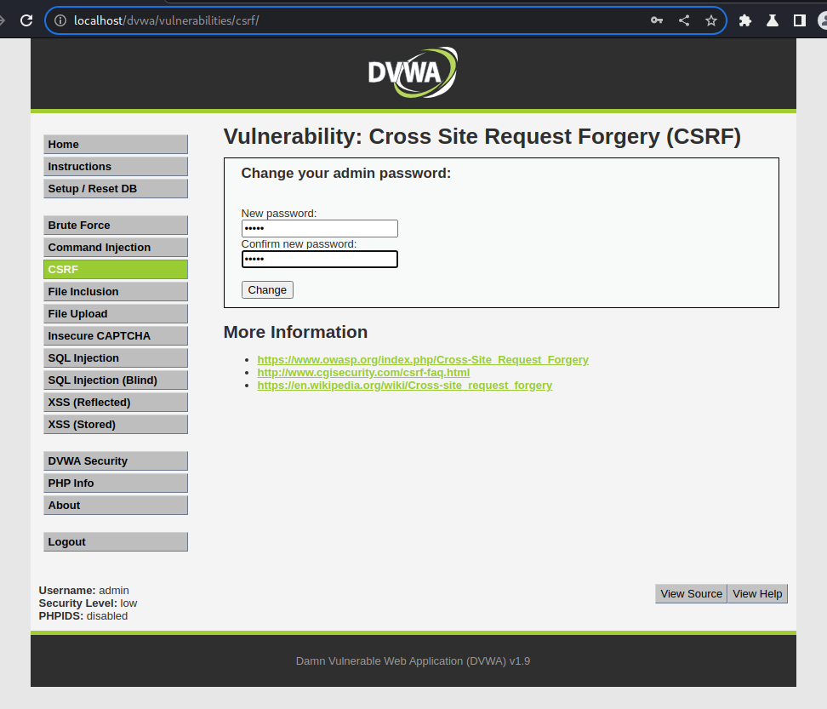Log out via Logout menu item
Image resolution: width=827 pixels, height=709 pixels.
[116, 542]
